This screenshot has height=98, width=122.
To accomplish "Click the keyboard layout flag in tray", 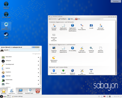I will coord(104,96).
